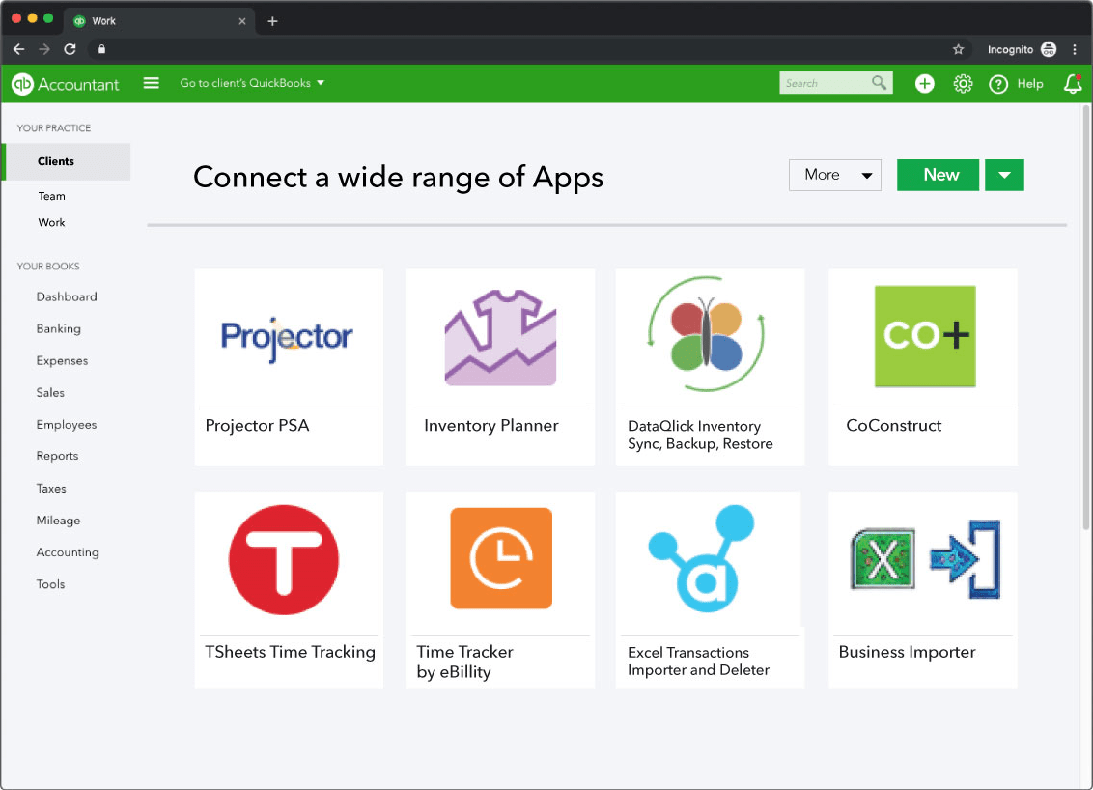This screenshot has height=790, width=1093.
Task: Expand the More dropdown button
Action: [x=835, y=175]
